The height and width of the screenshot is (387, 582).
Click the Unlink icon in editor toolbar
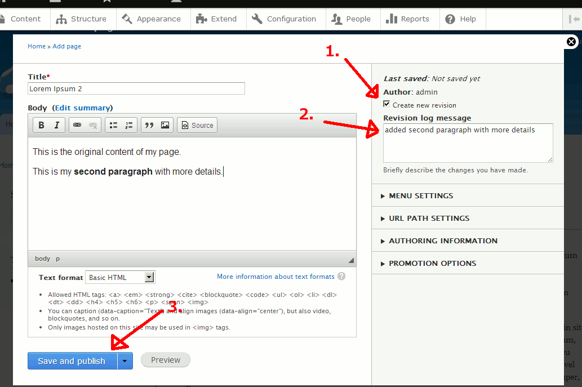coord(93,126)
